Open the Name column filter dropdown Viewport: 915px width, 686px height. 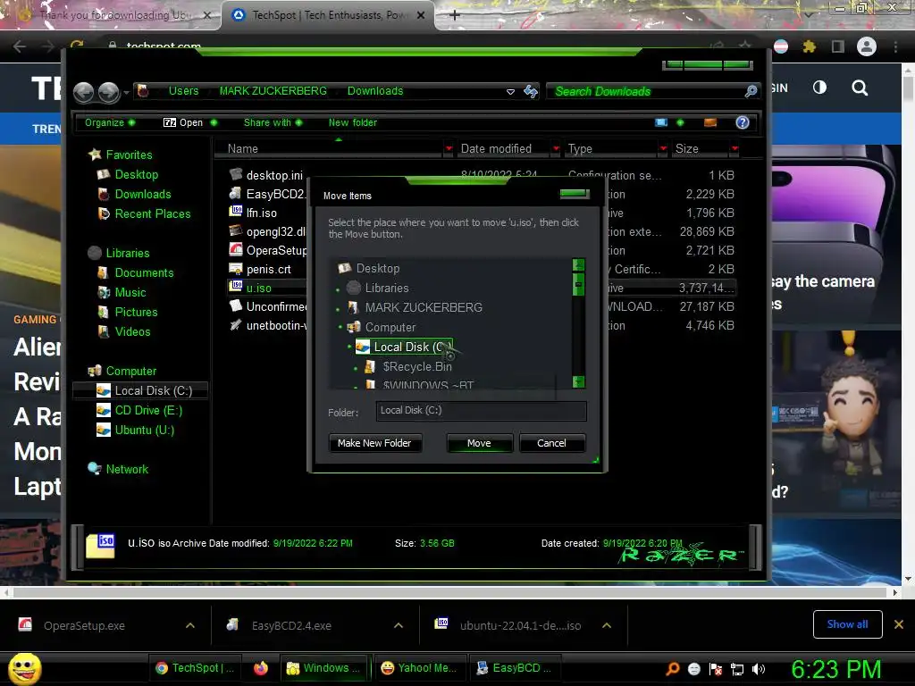point(449,149)
